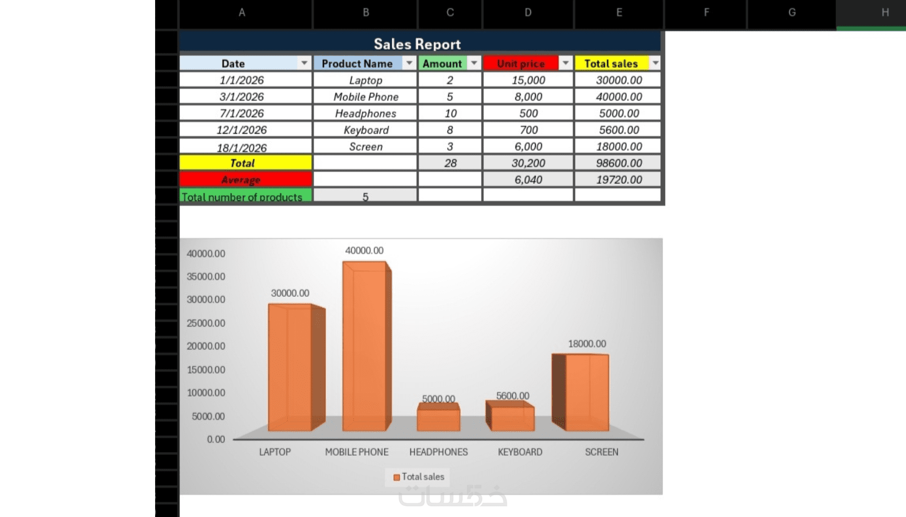Select the total amount cell showing 28
This screenshot has width=906, height=517.
click(450, 163)
